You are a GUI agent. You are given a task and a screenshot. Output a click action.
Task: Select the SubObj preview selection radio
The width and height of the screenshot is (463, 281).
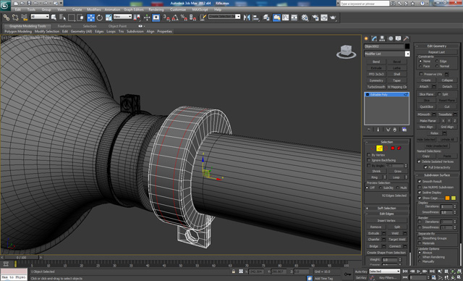[380, 188]
